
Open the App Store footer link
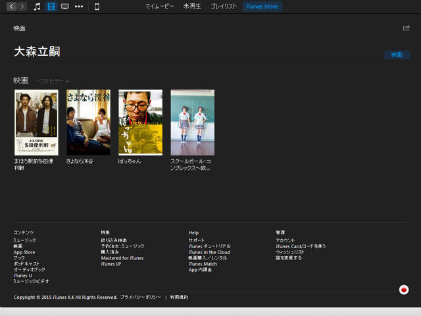coord(24,252)
